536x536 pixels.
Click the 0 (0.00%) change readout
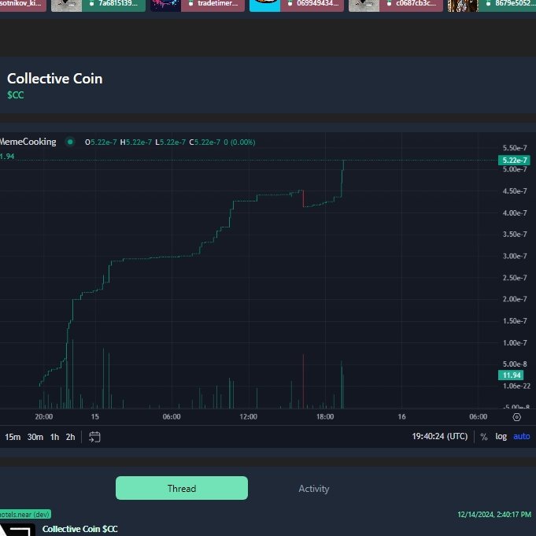[x=239, y=142]
